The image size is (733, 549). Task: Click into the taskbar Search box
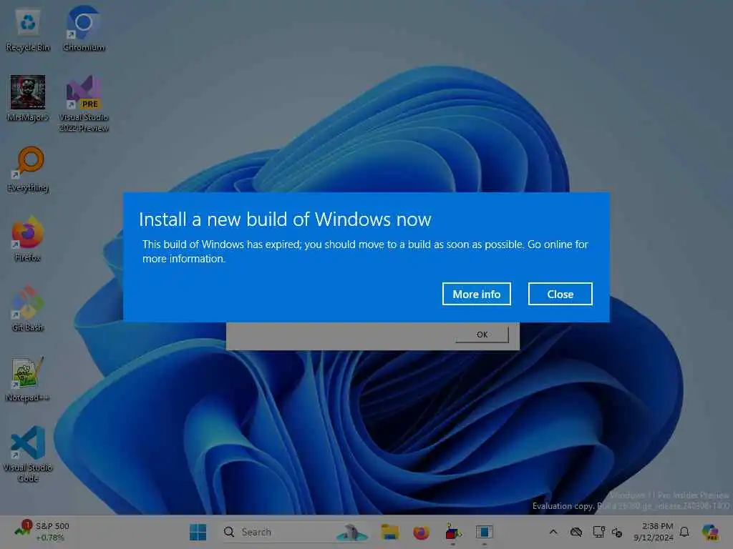(296, 532)
